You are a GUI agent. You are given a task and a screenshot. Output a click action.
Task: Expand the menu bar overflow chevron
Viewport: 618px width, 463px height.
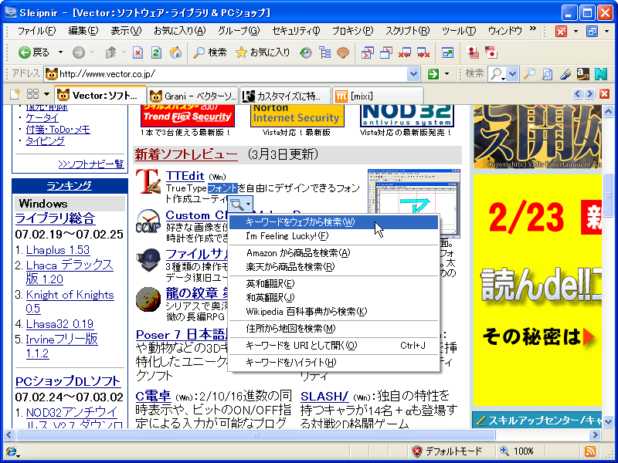tap(533, 29)
